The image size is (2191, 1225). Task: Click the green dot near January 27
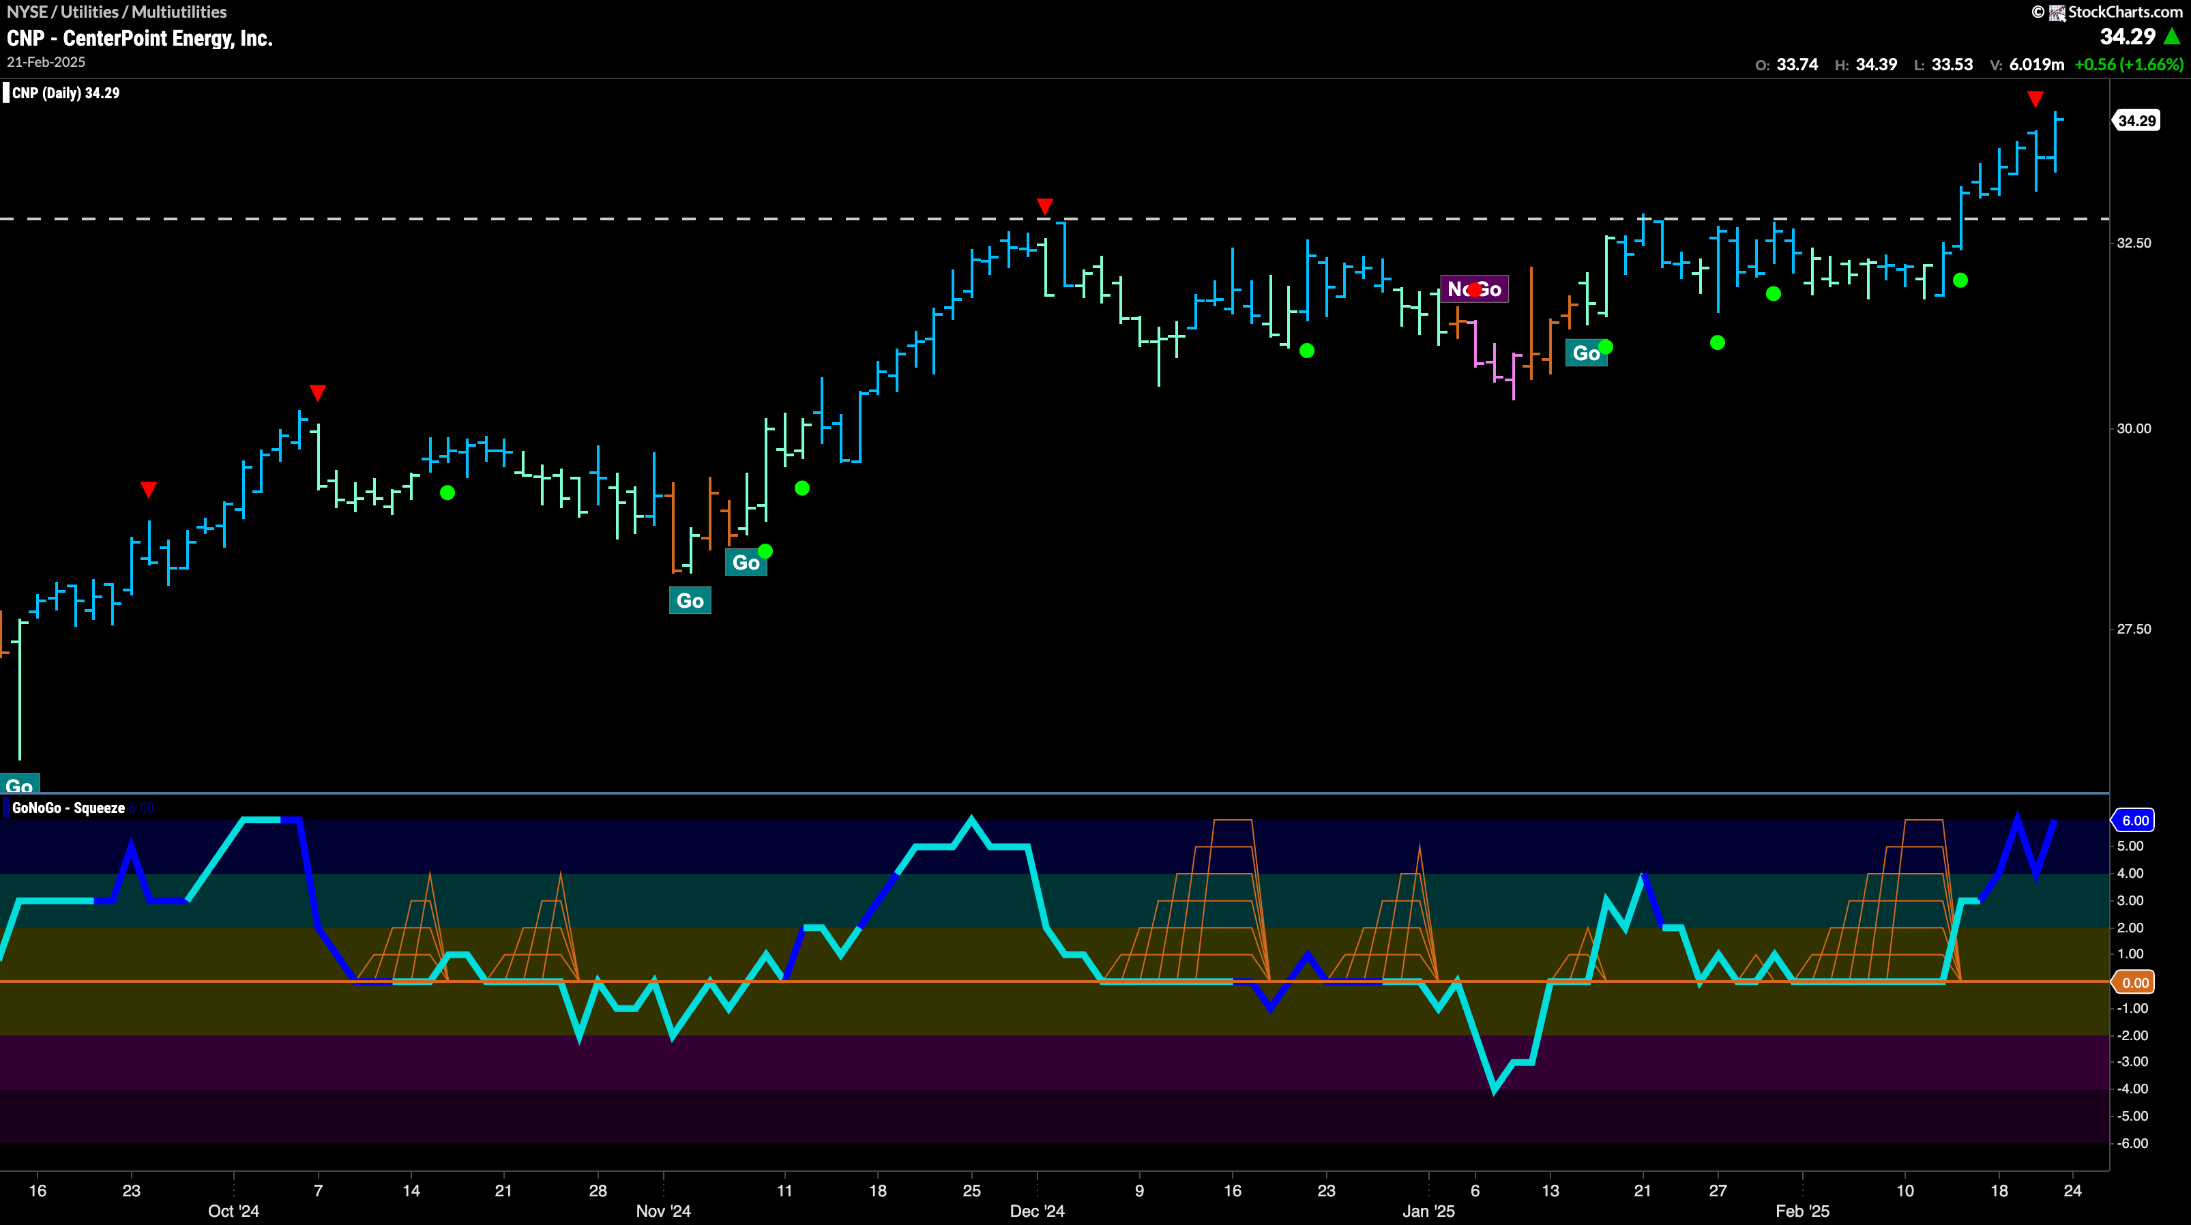(1717, 343)
